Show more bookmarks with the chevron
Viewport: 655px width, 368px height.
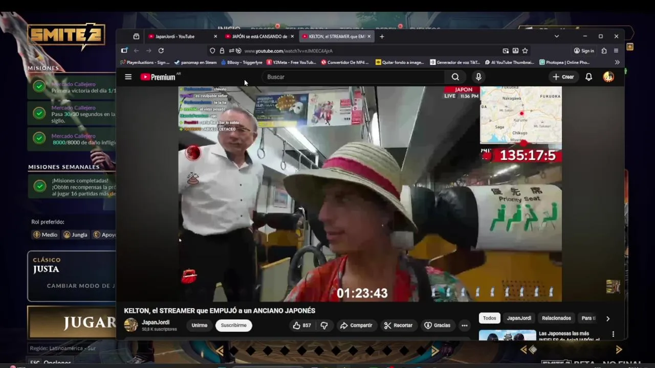[x=617, y=62]
